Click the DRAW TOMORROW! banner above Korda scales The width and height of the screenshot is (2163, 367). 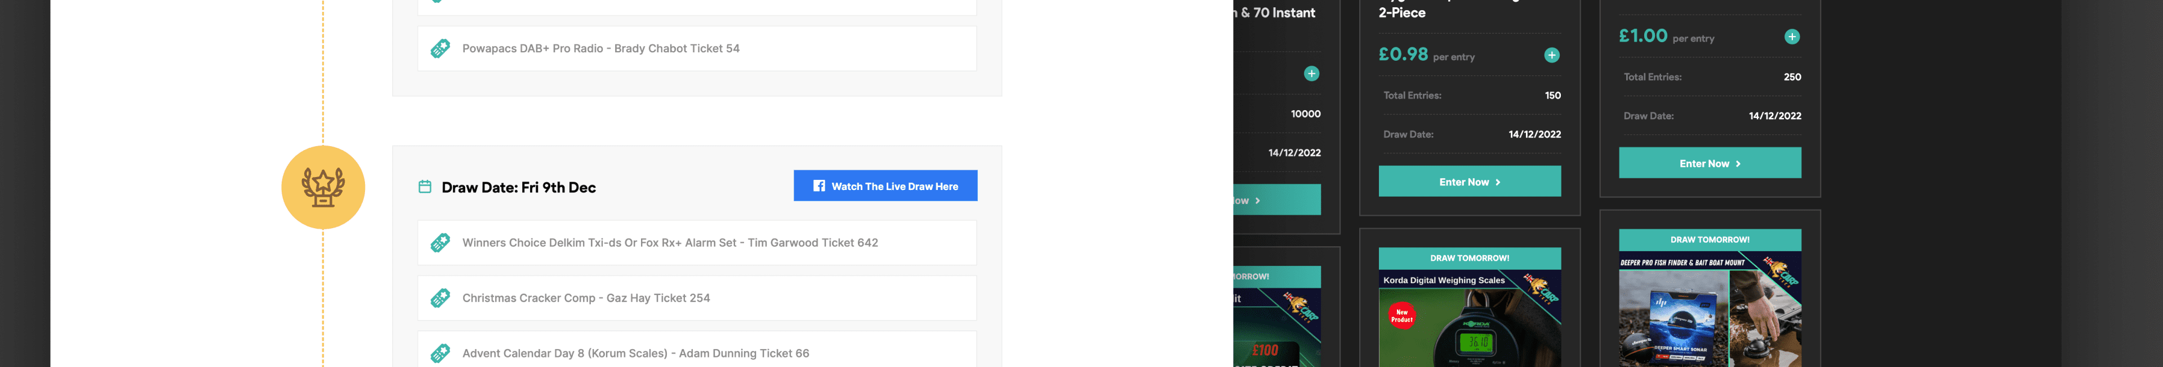1470,258
